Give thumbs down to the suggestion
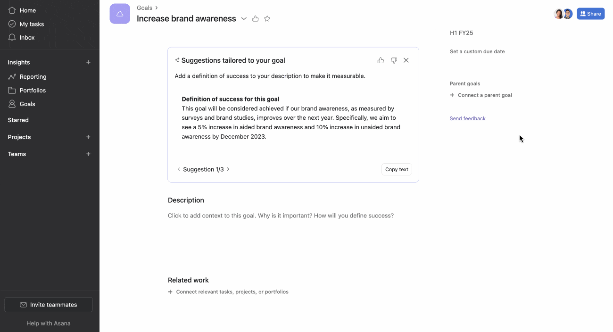This screenshot has height=332, width=613. tap(394, 60)
